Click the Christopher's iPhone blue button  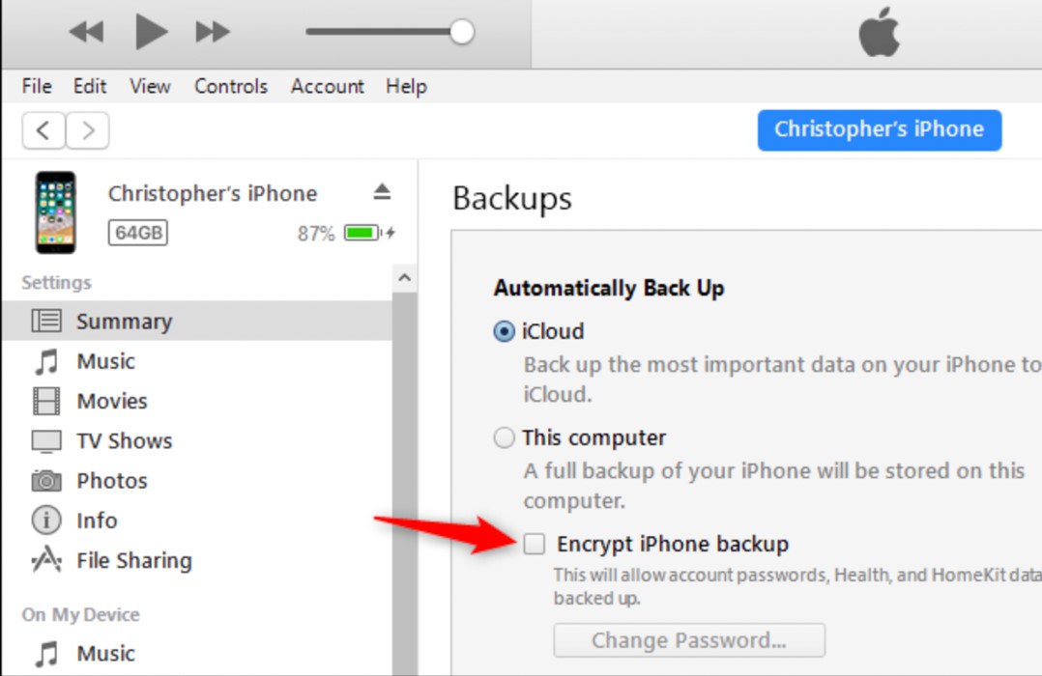point(879,130)
